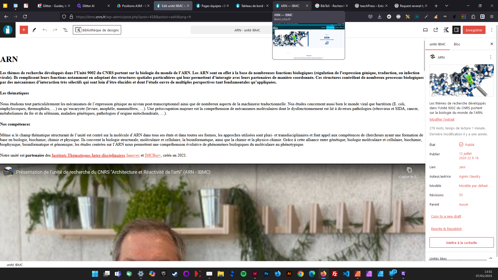Open the document overview list icon

pyautogui.click(x=65, y=30)
